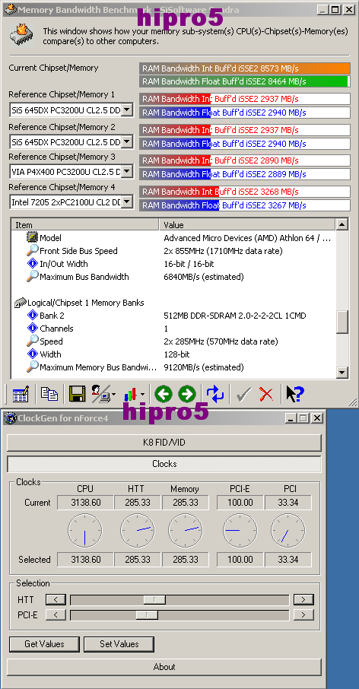This screenshot has height=689, width=359.
Task: Click the PCI clock dial gauge
Action: click(288, 531)
